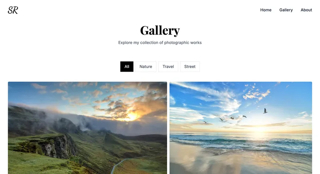The height and width of the screenshot is (174, 320).
Task: Click the sun behind clouds in mountain photo
Action: [x=132, y=116]
